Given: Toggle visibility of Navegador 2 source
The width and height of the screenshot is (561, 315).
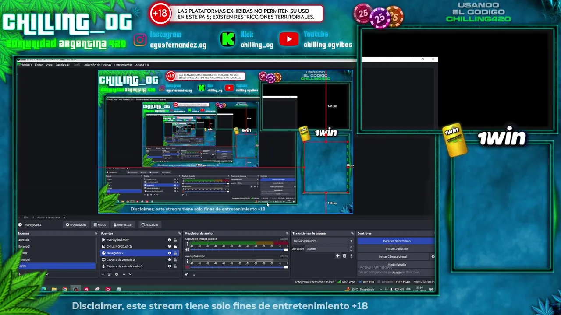Looking at the screenshot, I should point(169,253).
